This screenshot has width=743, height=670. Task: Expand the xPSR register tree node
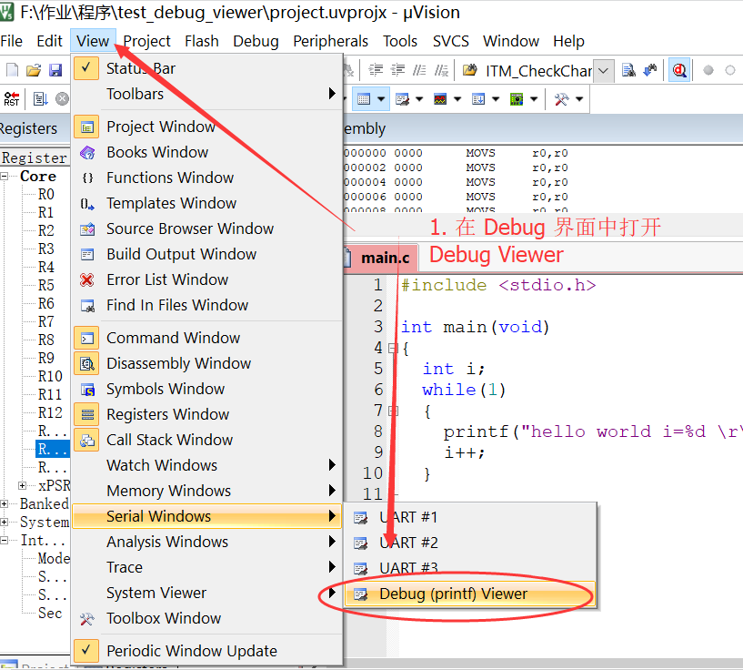tap(22, 485)
